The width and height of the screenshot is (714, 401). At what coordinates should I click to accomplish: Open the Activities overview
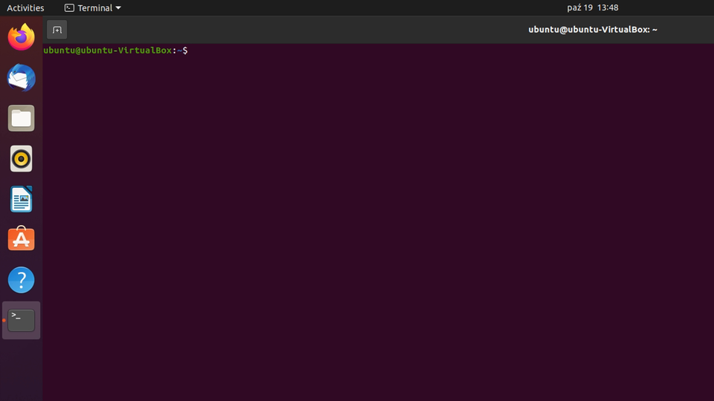click(25, 7)
